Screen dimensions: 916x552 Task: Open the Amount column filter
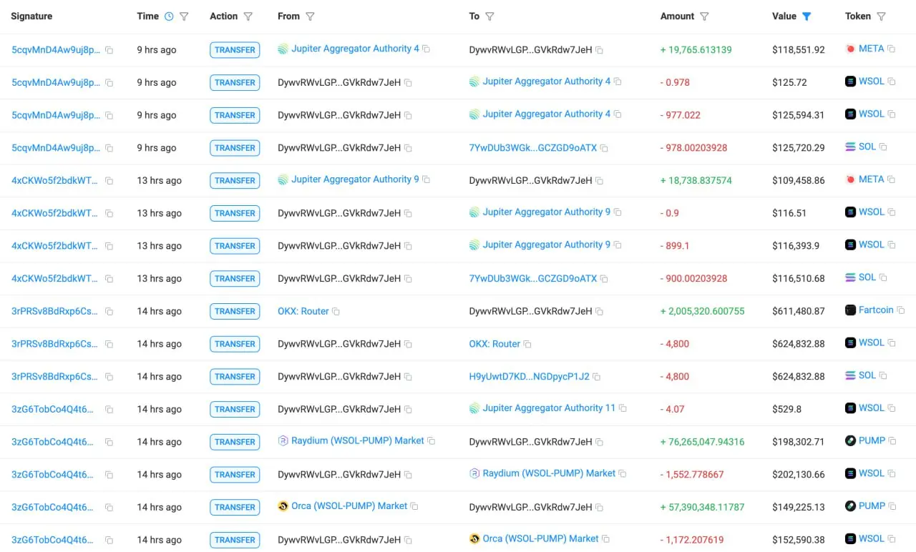704,16
